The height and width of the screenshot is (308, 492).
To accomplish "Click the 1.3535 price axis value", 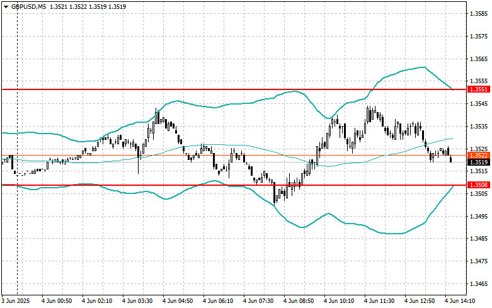I will [479, 127].
